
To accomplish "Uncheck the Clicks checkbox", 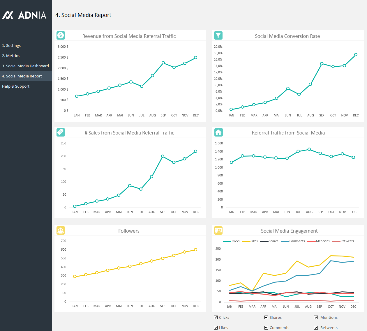I will click(216, 317).
